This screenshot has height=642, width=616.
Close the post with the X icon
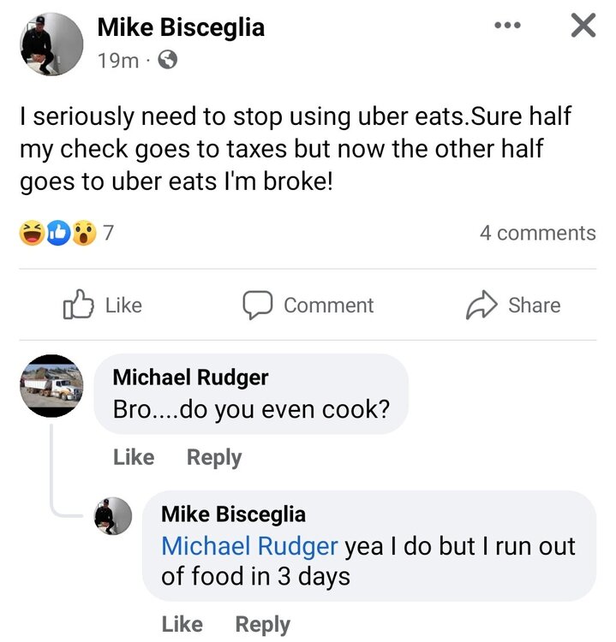tap(582, 26)
